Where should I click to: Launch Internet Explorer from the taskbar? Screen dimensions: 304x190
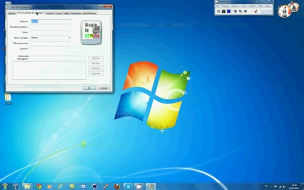[61, 187]
